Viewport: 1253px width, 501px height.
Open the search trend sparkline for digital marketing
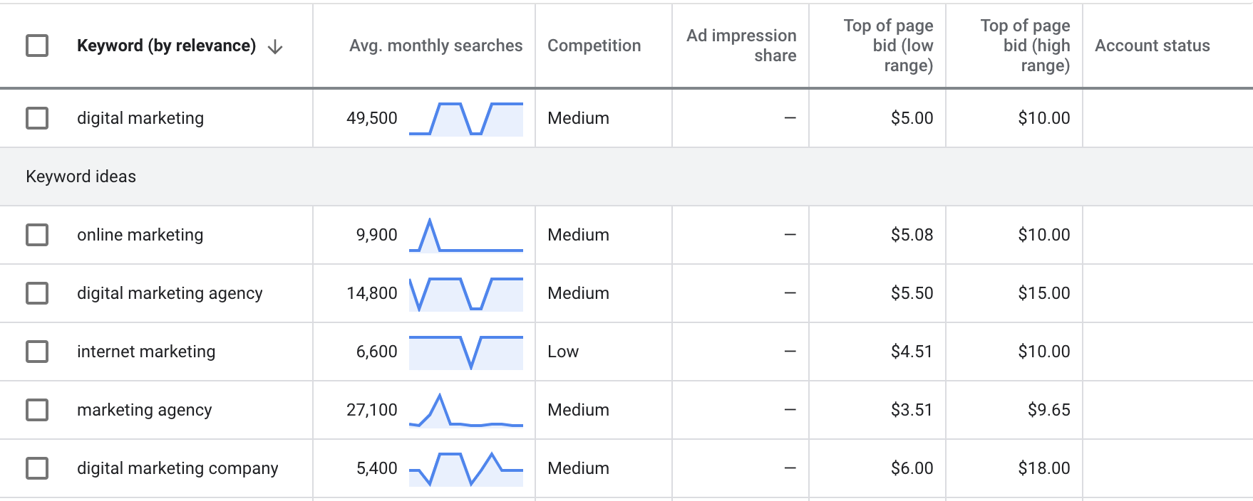(x=466, y=119)
